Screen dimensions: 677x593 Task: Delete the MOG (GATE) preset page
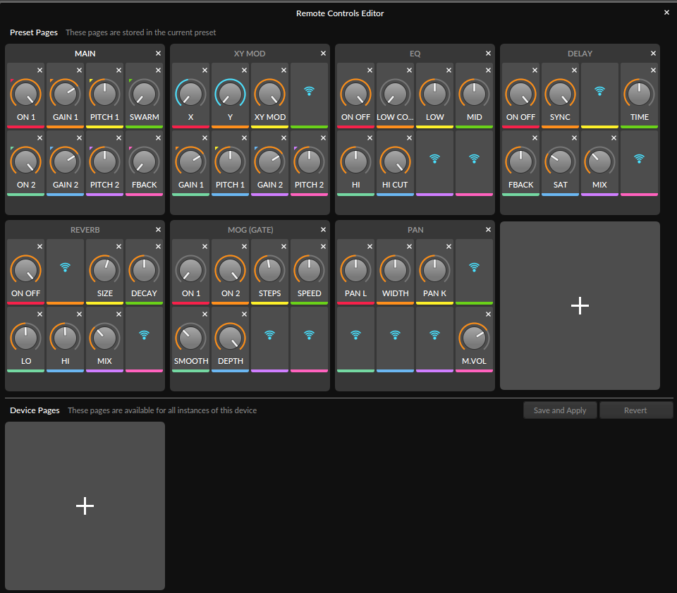(x=324, y=230)
